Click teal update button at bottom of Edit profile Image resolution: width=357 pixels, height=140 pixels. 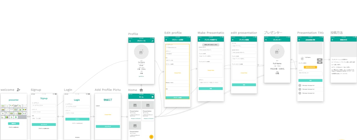(x=178, y=98)
